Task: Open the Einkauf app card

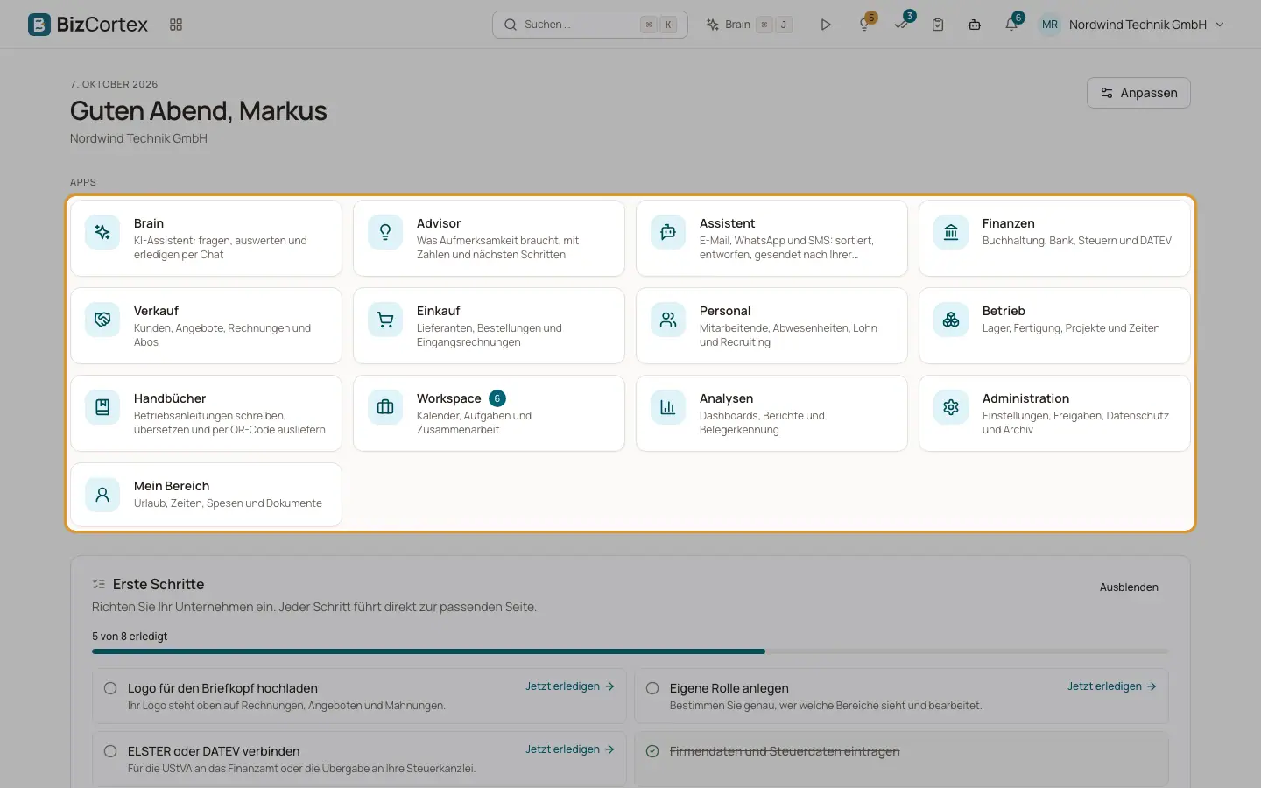Action: 489,326
